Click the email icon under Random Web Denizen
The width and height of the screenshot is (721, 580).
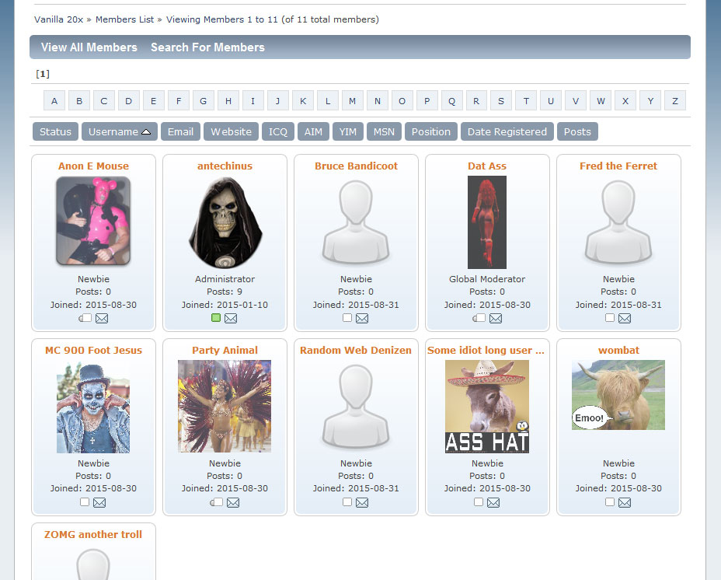tap(362, 503)
